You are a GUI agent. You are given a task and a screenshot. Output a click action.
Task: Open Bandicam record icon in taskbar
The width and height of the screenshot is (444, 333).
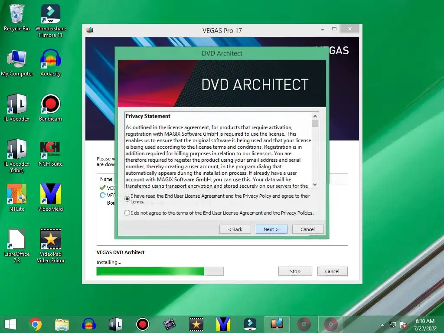click(142, 324)
